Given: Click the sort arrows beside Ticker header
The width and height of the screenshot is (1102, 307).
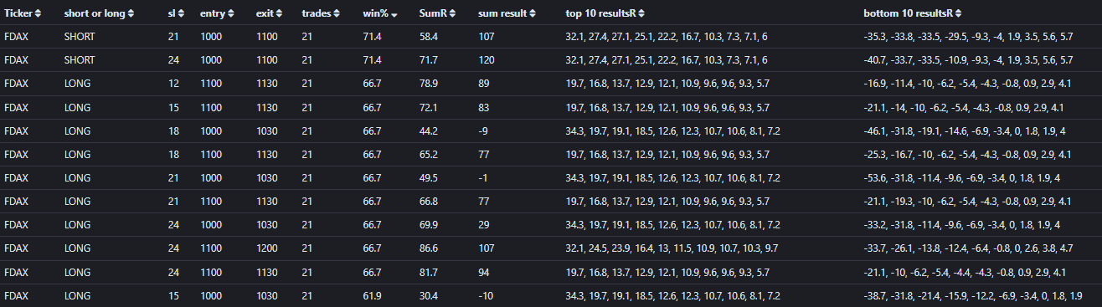Looking at the screenshot, I should click(x=39, y=13).
